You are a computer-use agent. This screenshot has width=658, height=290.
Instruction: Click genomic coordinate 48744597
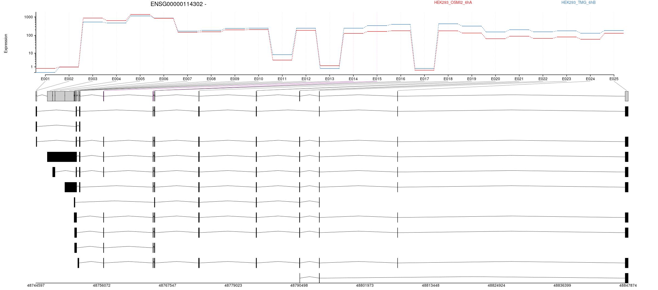coord(36,286)
